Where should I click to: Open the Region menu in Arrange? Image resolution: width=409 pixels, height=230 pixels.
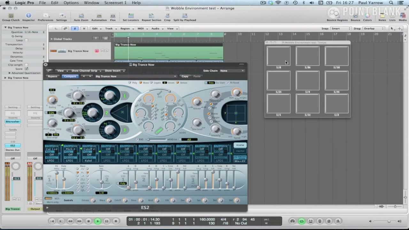127,28
